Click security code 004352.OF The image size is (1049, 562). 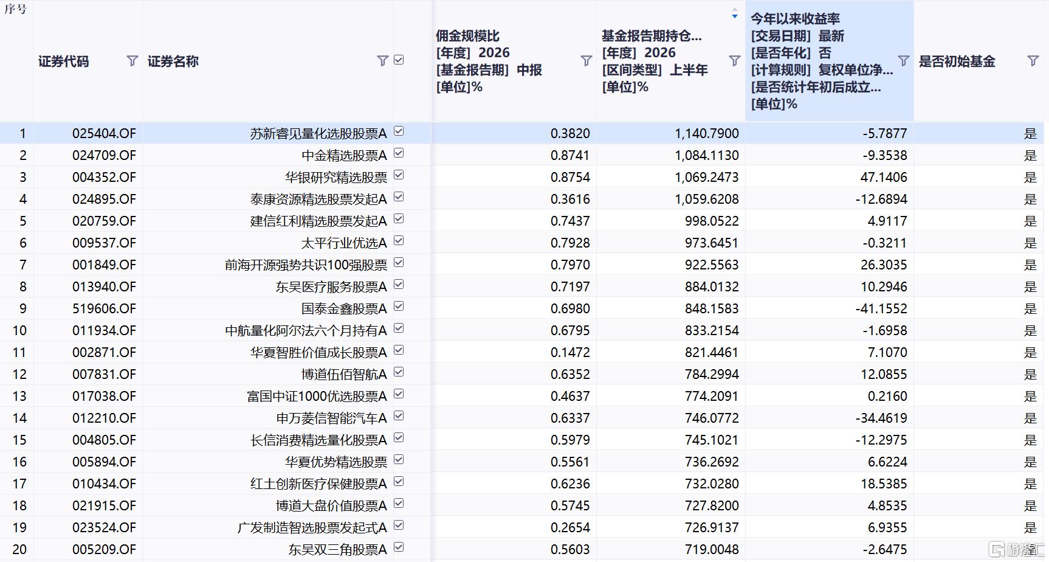pyautogui.click(x=104, y=177)
